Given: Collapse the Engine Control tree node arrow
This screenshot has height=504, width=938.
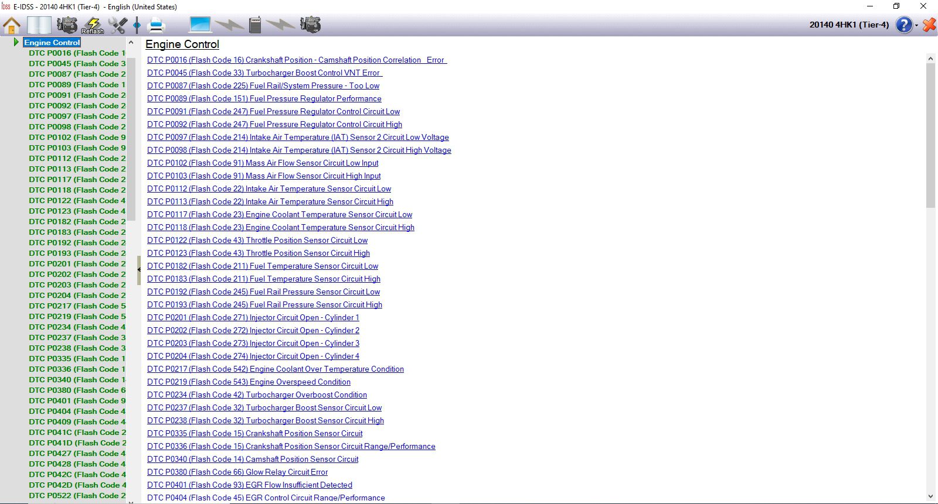Looking at the screenshot, I should pyautogui.click(x=16, y=42).
